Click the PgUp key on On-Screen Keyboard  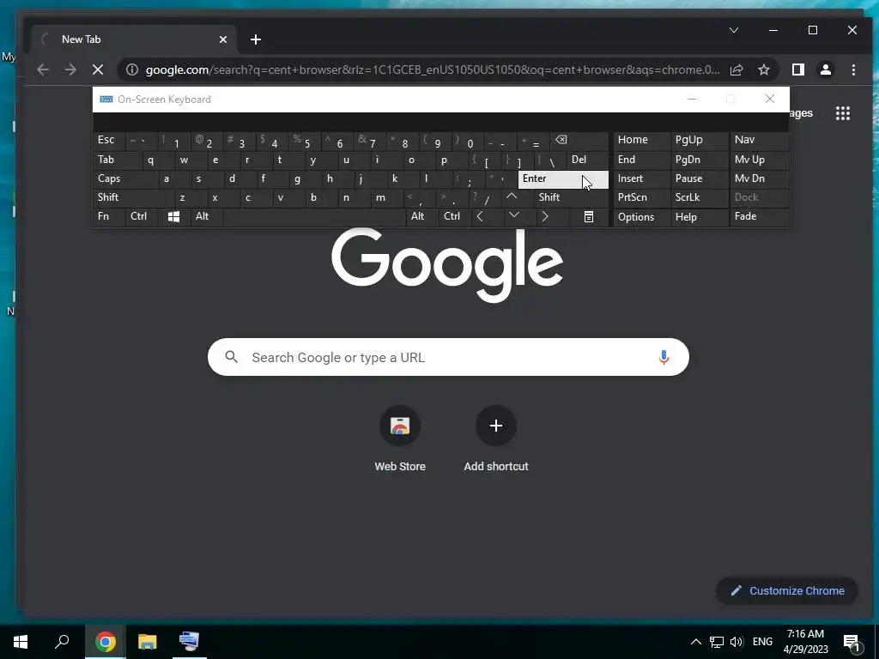(x=698, y=141)
